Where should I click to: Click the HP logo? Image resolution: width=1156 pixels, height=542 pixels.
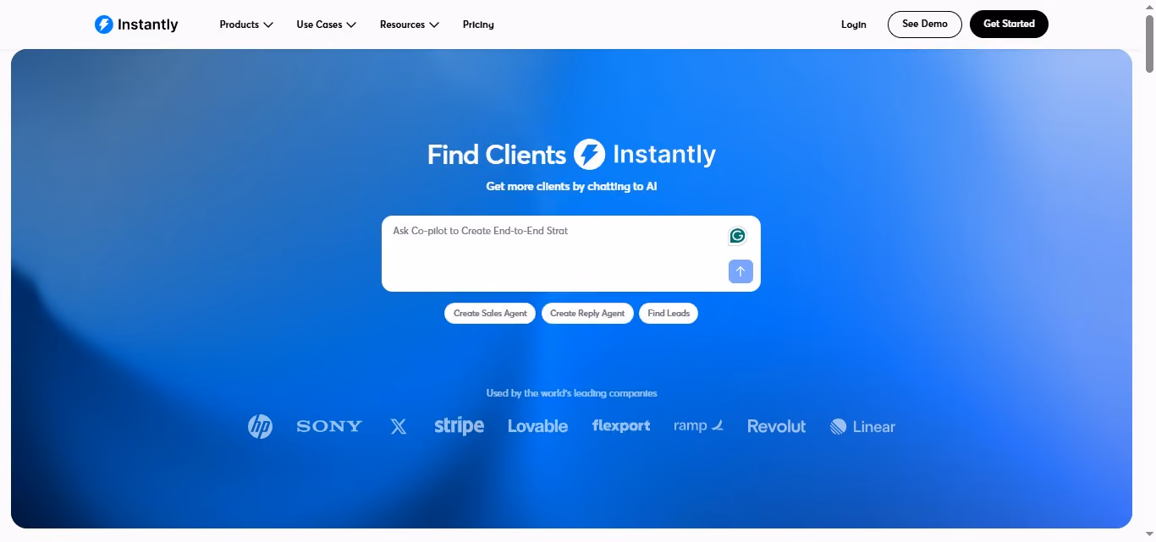coord(260,426)
